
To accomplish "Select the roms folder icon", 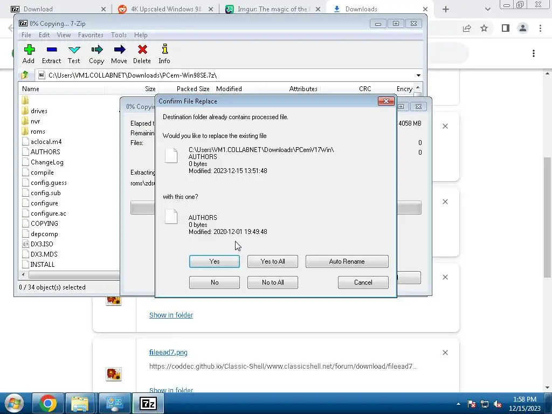I will [x=25, y=132].
